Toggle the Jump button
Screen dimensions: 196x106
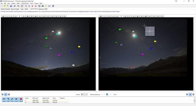[4, 100]
